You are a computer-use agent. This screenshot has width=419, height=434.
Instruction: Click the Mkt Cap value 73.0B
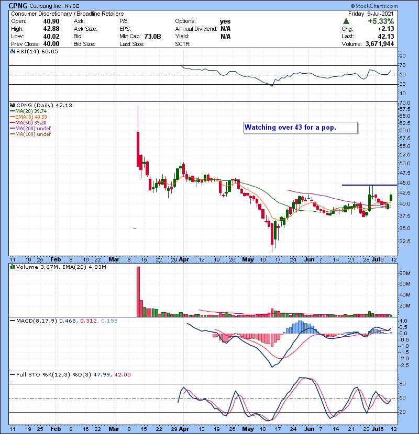pyautogui.click(x=152, y=36)
